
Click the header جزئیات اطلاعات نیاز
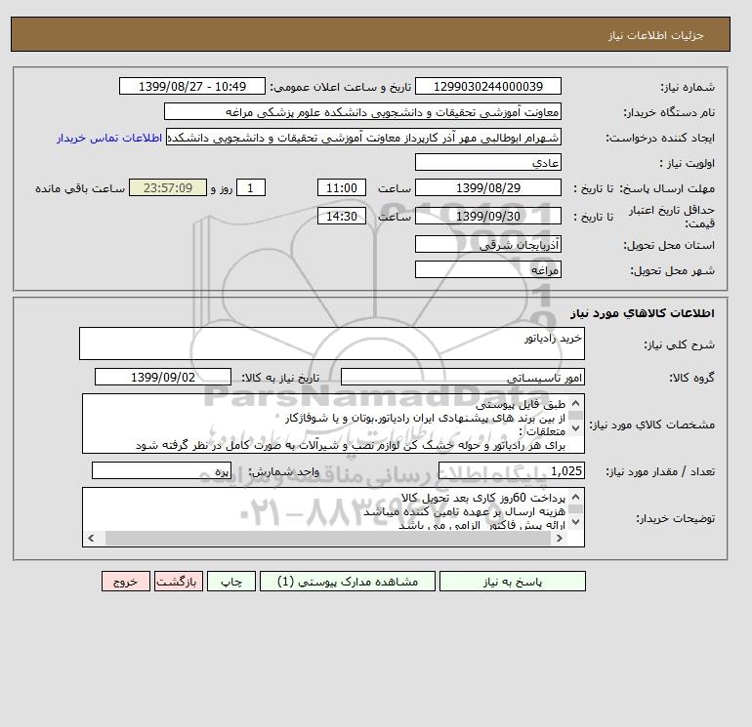coord(656,35)
